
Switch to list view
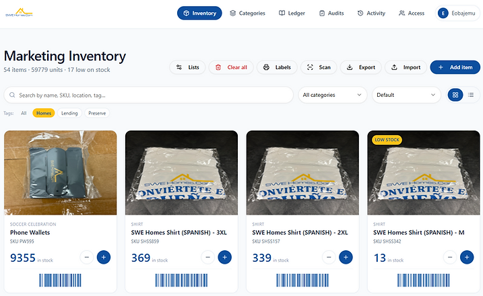pos(471,95)
